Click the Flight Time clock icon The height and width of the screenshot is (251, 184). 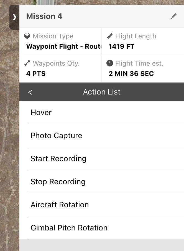pyautogui.click(x=110, y=63)
